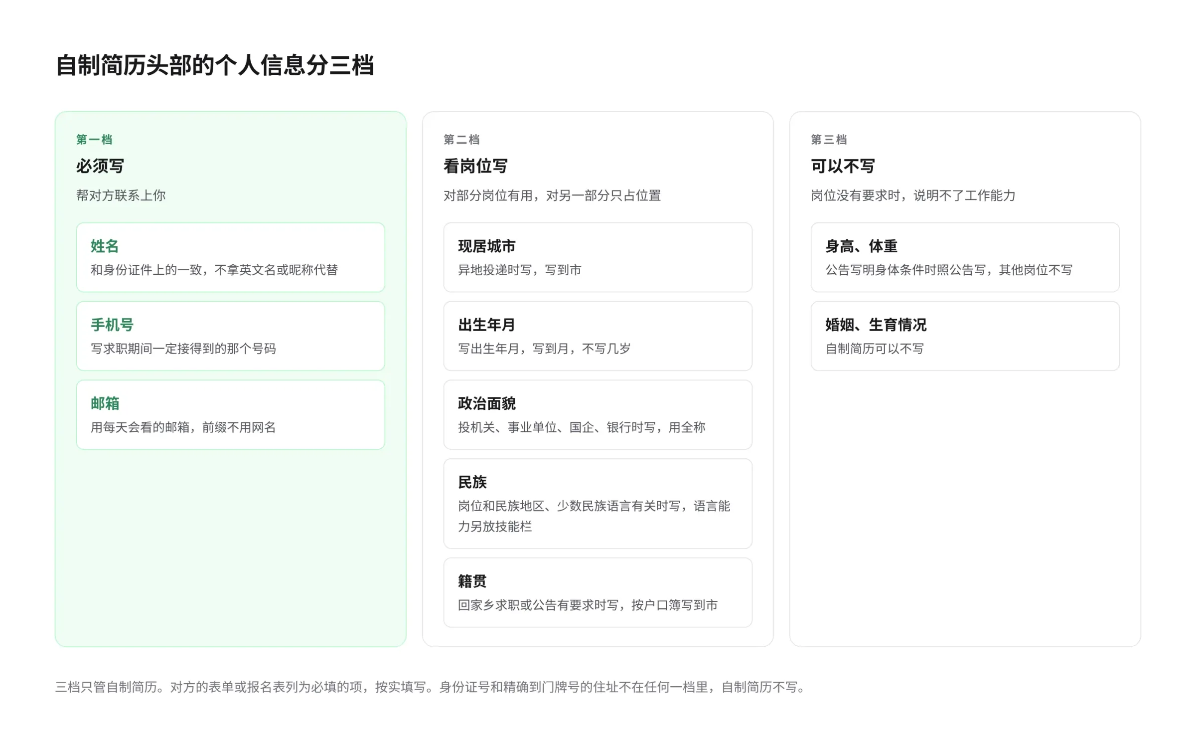Click the 帮对方联系上你 subtitle
The width and height of the screenshot is (1196, 743).
(x=121, y=195)
